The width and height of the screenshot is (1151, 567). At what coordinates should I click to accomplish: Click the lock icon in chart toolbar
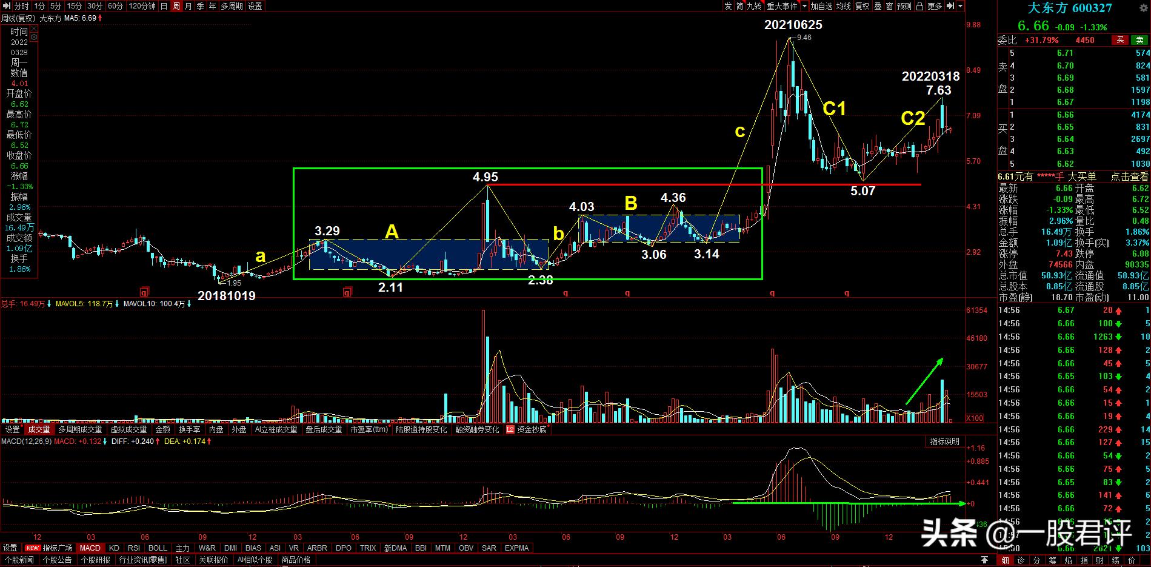(x=920, y=6)
